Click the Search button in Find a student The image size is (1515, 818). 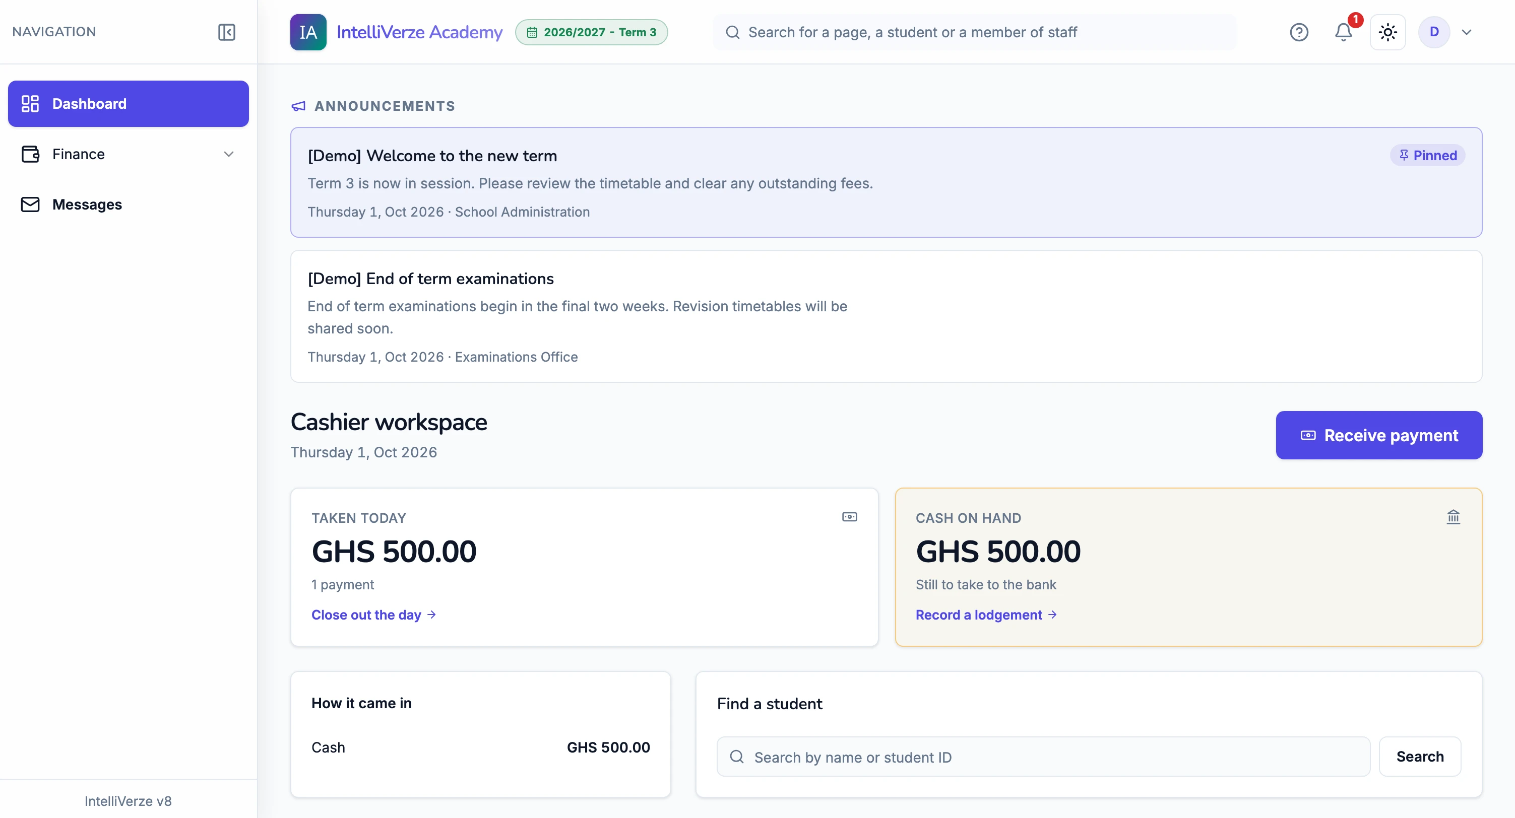click(x=1420, y=757)
